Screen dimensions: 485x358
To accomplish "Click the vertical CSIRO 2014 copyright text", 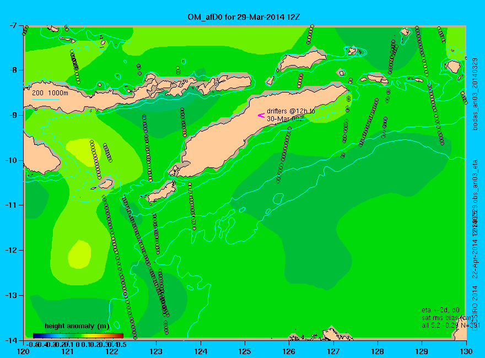I will [476, 309].
